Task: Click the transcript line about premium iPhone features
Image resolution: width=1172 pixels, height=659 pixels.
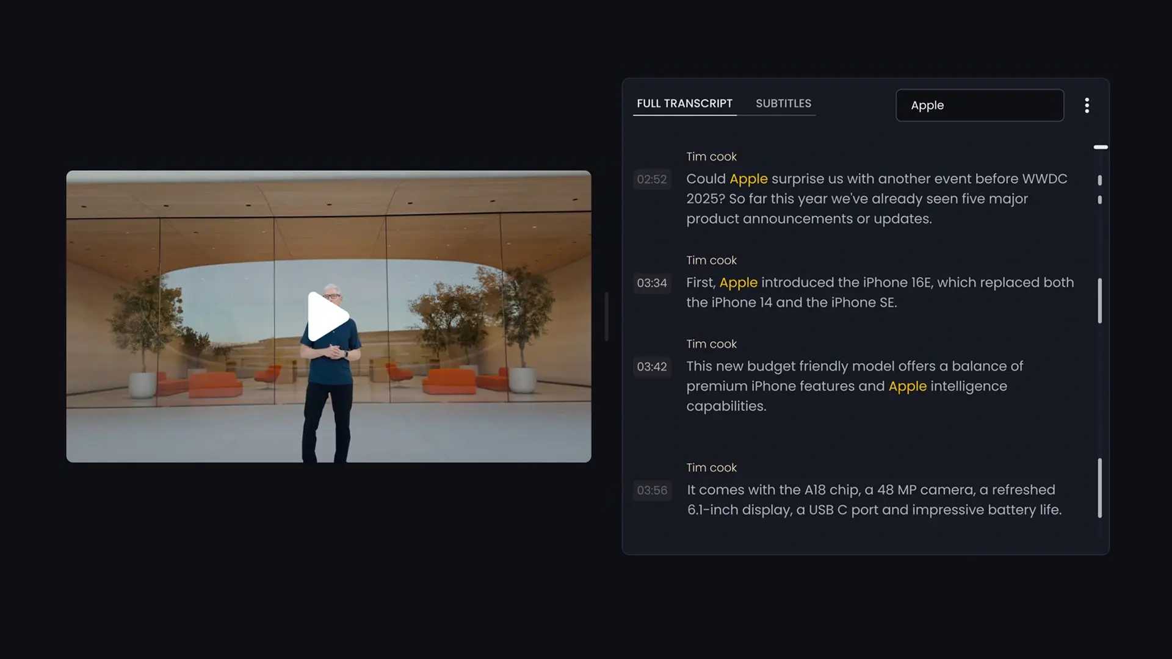Action: tap(855, 385)
